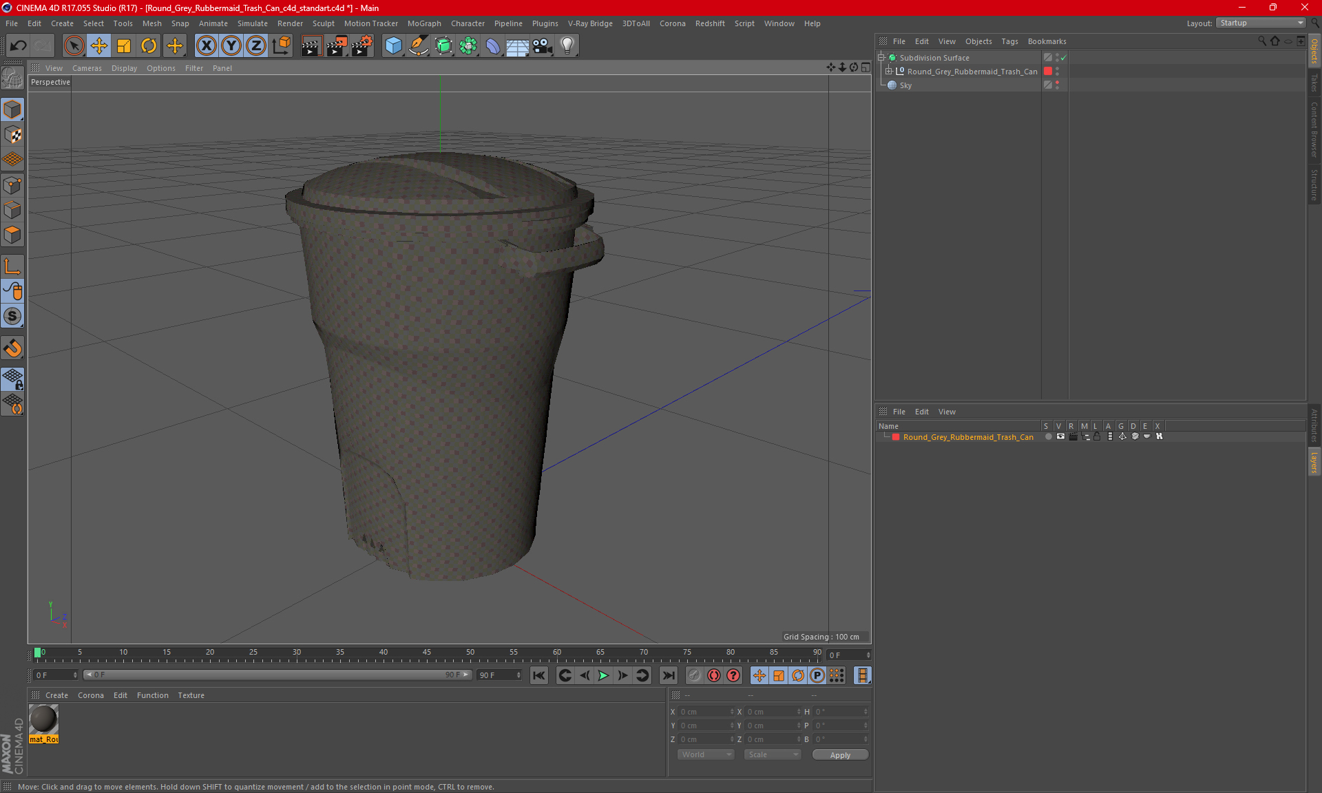Expand Round_Grey_Rubbermaid_Trash_Can object
The image size is (1322, 793).
point(889,72)
